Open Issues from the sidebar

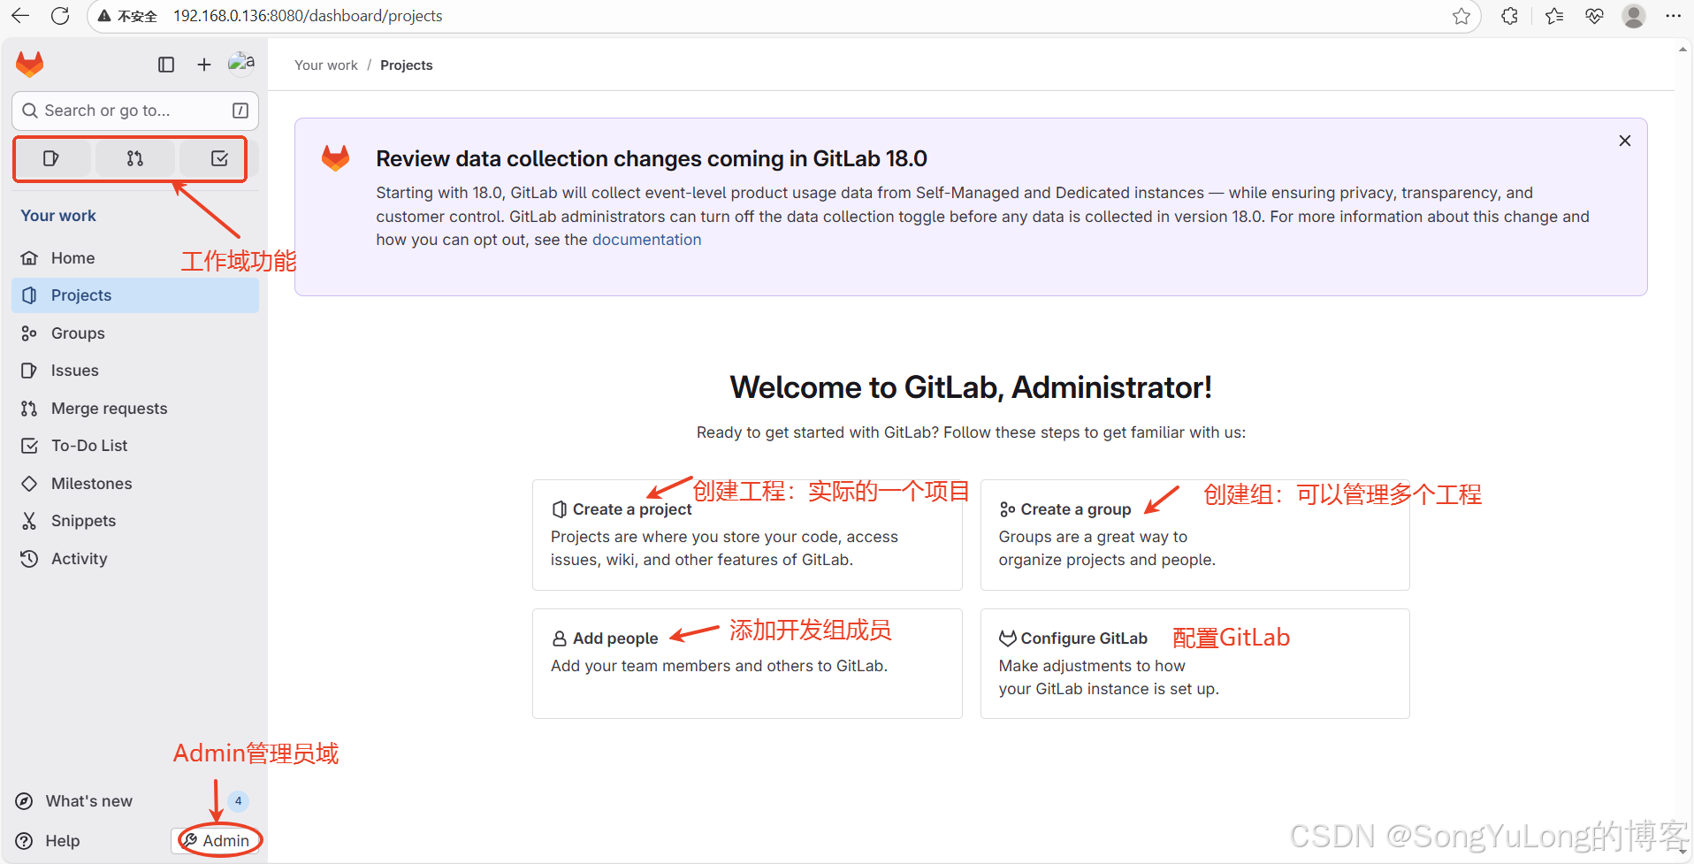(135, 371)
